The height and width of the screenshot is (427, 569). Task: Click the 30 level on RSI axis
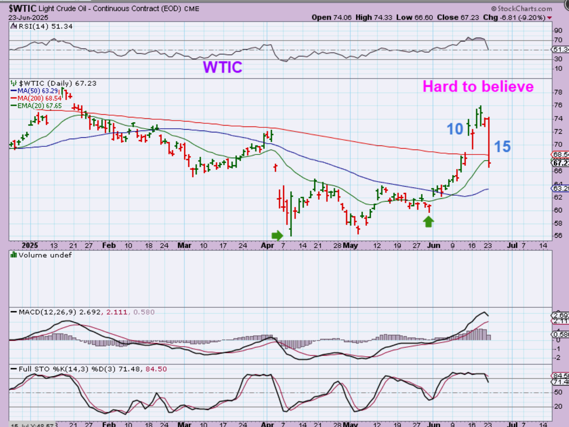(x=558, y=59)
